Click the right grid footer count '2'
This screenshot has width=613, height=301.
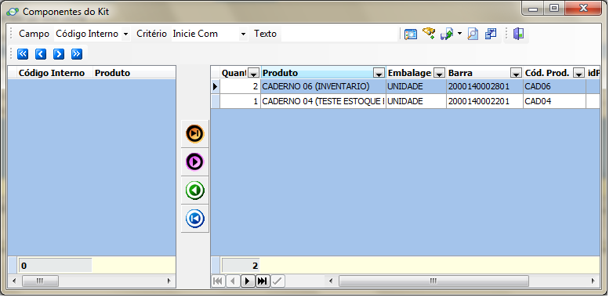(x=240, y=266)
